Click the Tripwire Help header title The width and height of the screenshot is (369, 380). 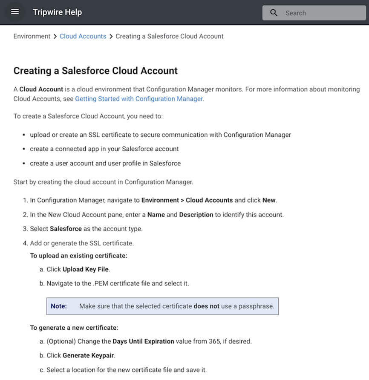click(x=57, y=12)
